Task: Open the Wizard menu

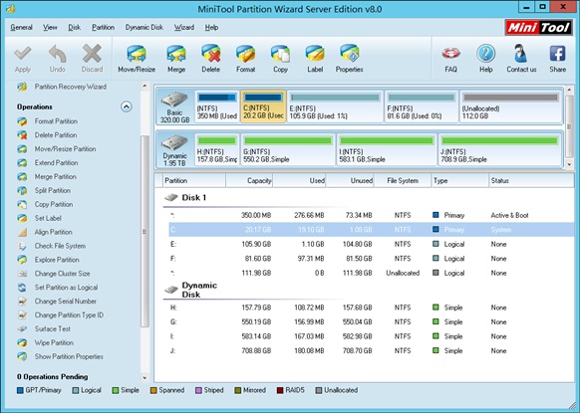Action: click(184, 27)
